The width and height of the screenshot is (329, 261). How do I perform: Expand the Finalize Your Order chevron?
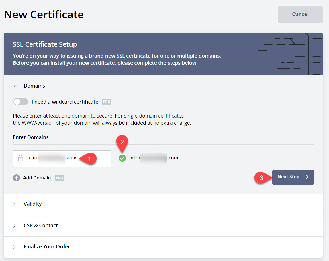point(15,247)
